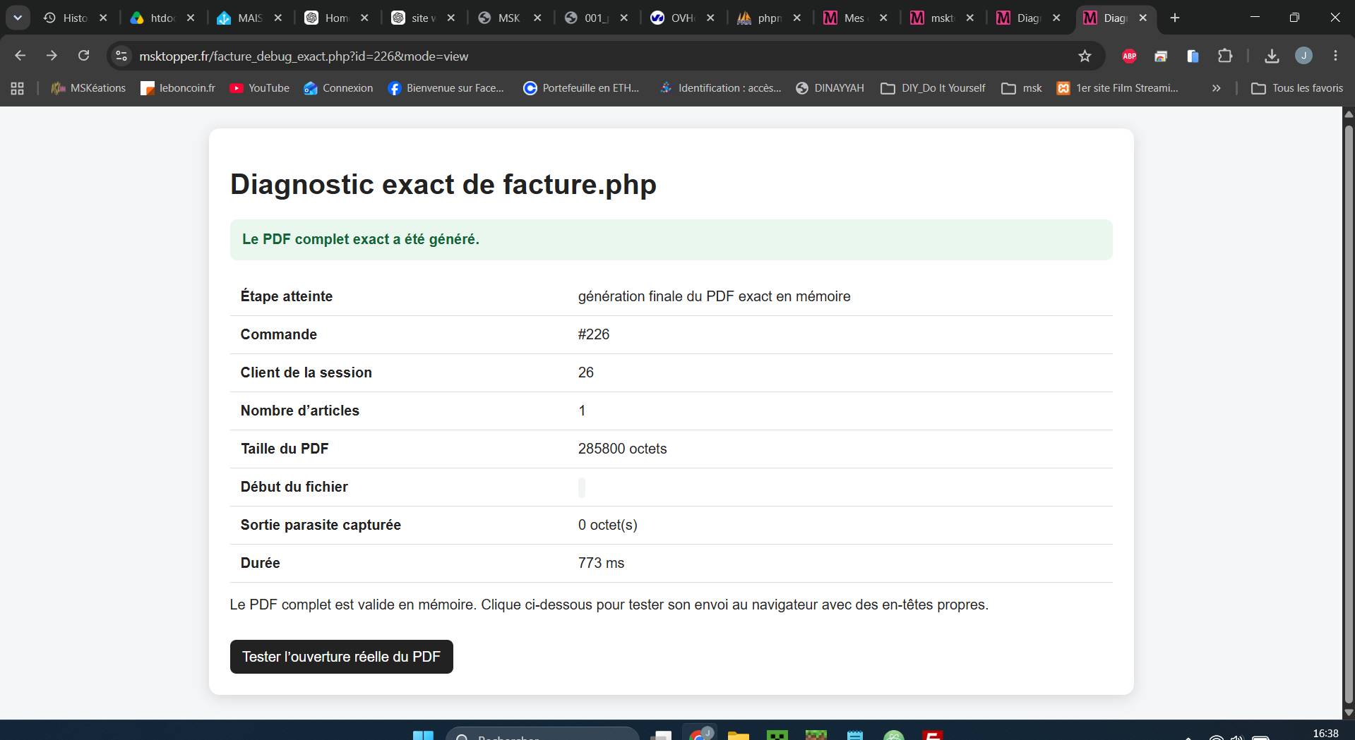
Task: Open a new tab with the plus button
Action: click(x=1175, y=18)
